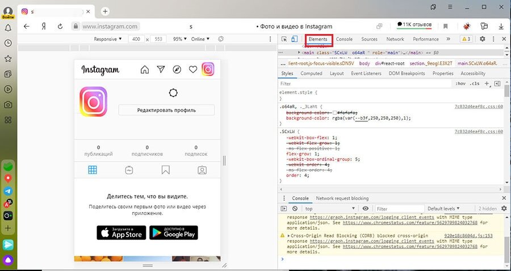Open Instagram explore compass icon
511x271 pixels.
177,70
